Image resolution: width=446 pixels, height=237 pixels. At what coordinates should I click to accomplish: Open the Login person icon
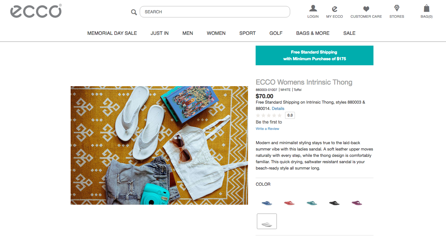tap(313, 8)
